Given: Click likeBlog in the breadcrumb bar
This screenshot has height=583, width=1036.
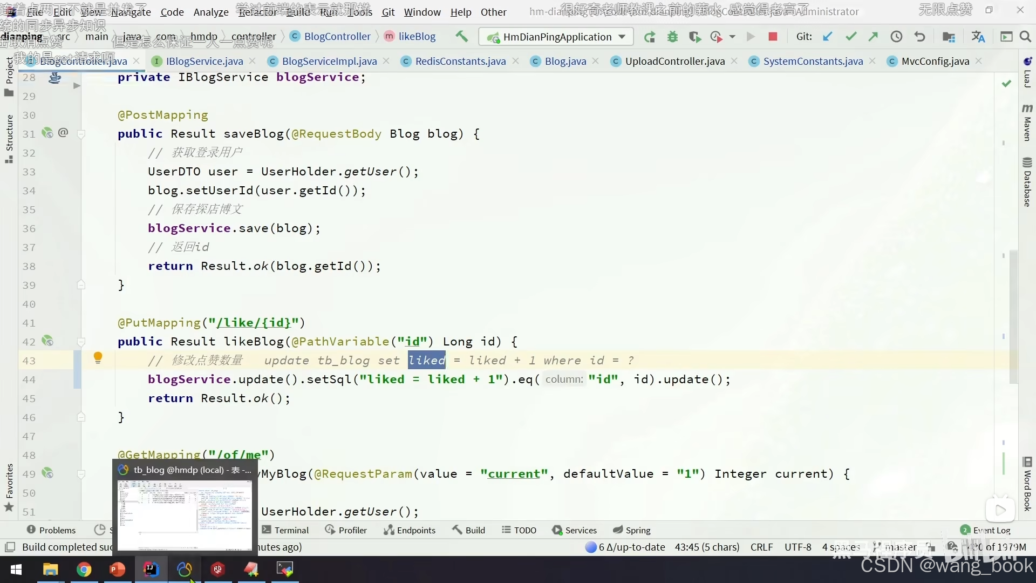Looking at the screenshot, I should (410, 36).
